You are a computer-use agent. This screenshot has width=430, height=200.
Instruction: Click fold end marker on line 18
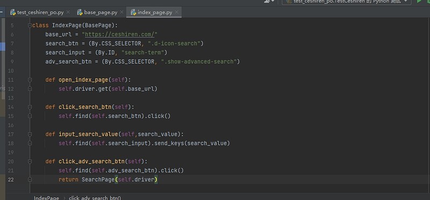click(30, 143)
